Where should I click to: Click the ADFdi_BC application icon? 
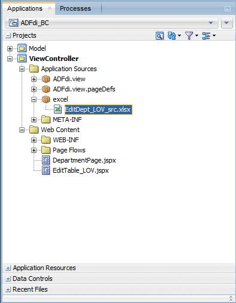(x=13, y=23)
